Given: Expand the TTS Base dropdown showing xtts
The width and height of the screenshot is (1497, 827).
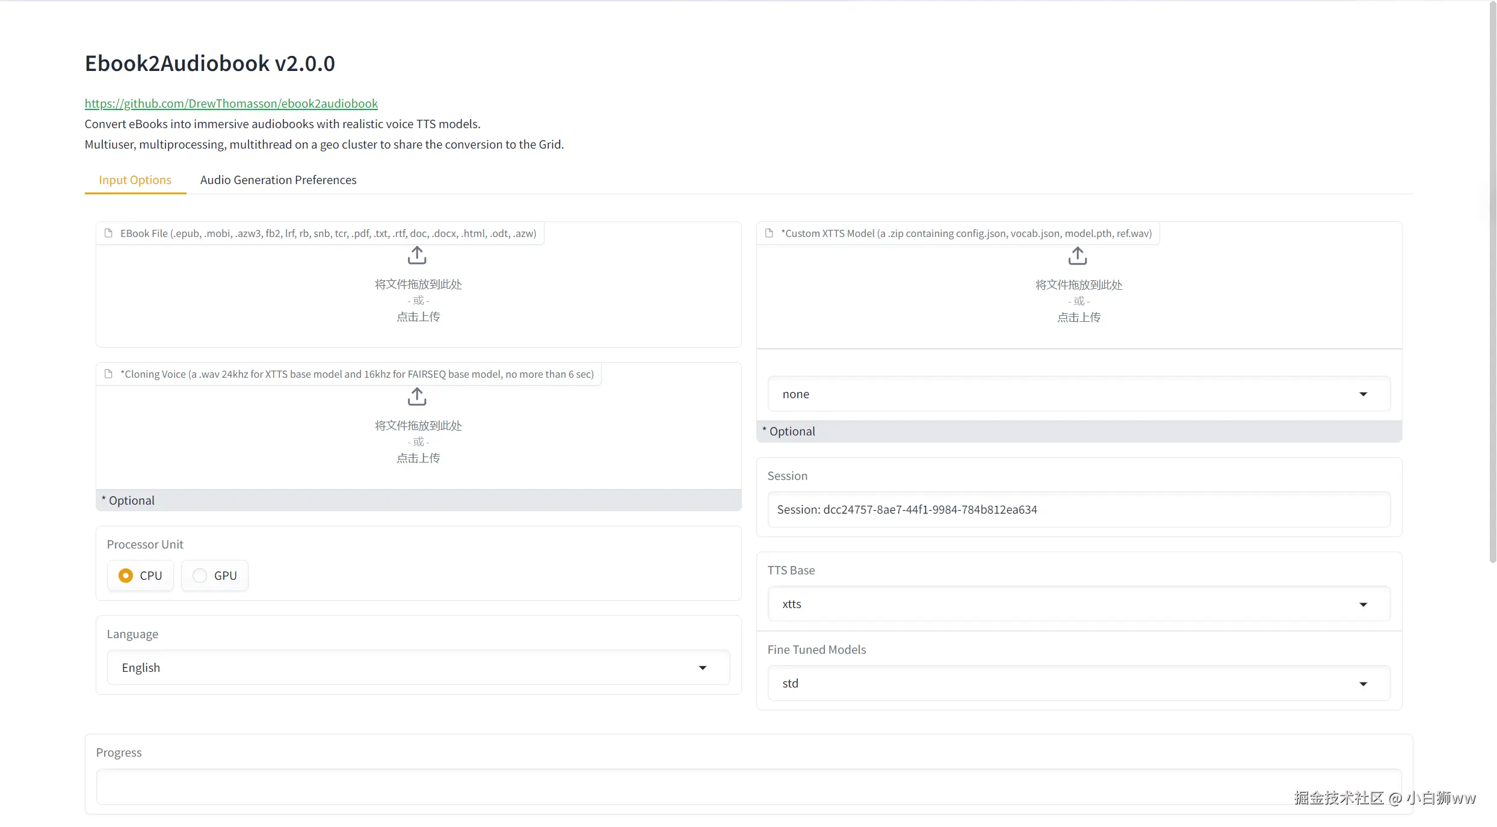Looking at the screenshot, I should [1078, 604].
